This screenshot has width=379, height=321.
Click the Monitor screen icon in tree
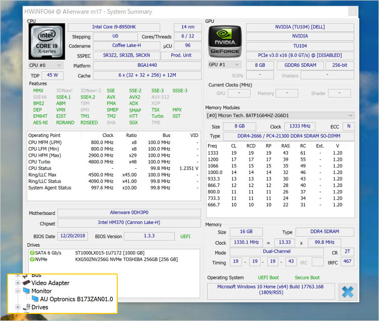(26, 291)
